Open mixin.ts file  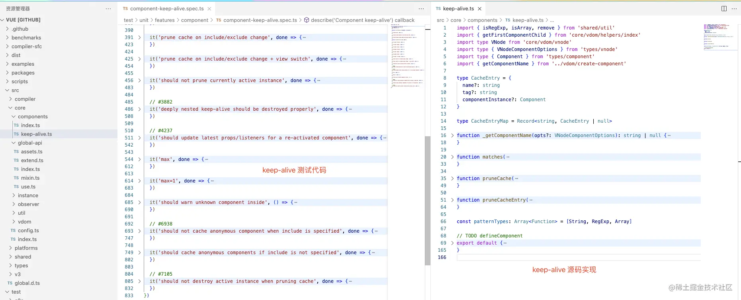30,178
